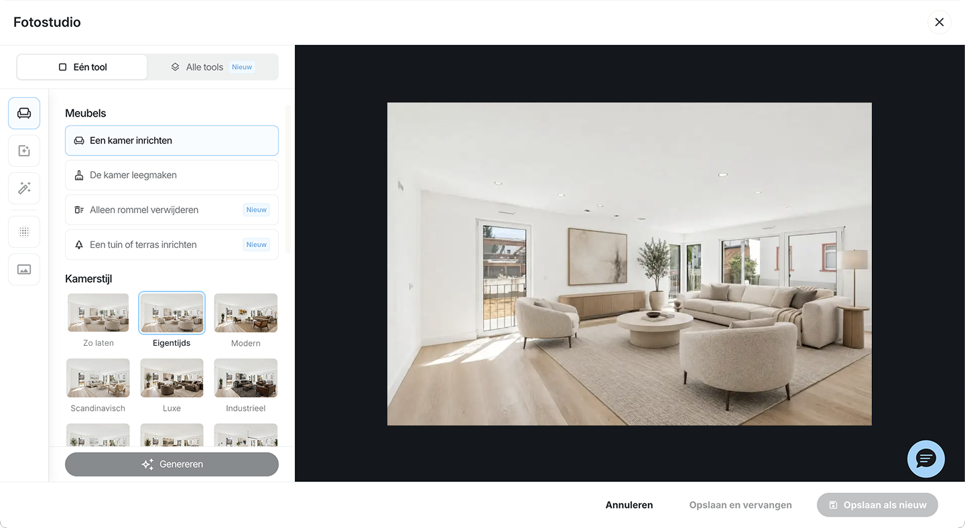Select the Scandinavisch room style thumbnail
Image resolution: width=965 pixels, height=528 pixels.
pos(98,378)
